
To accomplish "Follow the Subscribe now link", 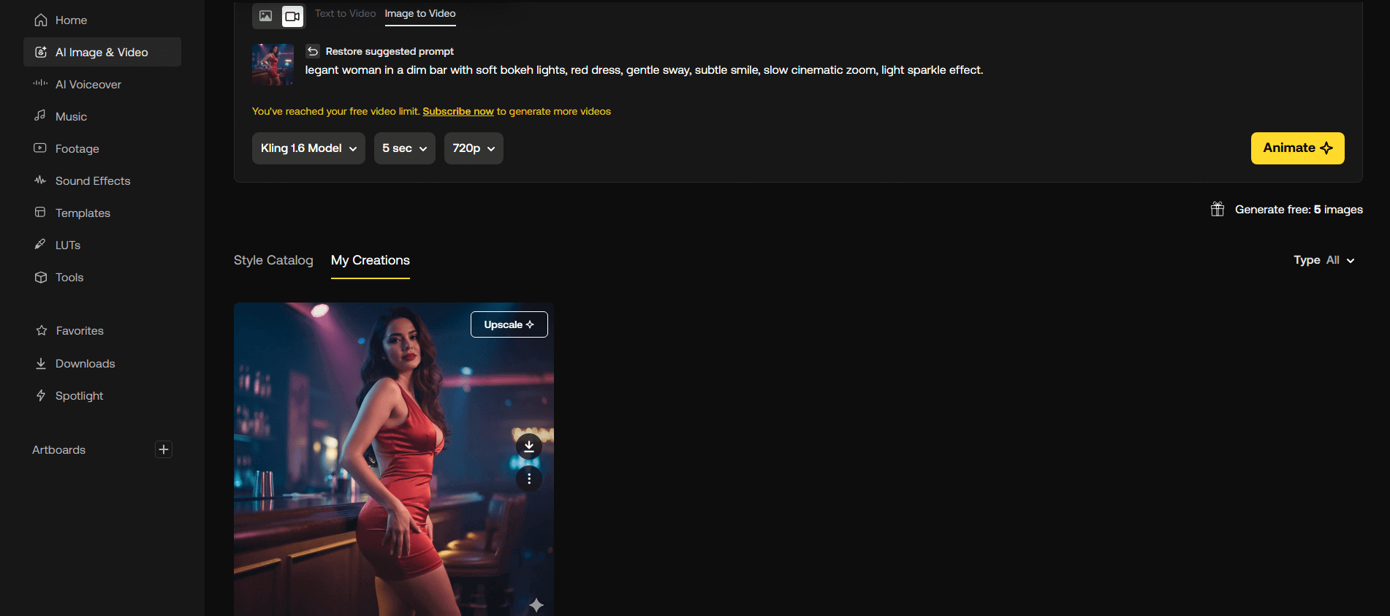I will point(458,111).
